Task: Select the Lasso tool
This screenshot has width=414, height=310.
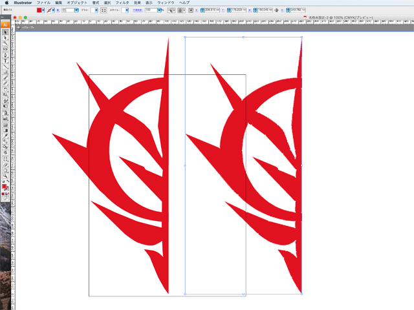Action: pyautogui.click(x=5, y=49)
